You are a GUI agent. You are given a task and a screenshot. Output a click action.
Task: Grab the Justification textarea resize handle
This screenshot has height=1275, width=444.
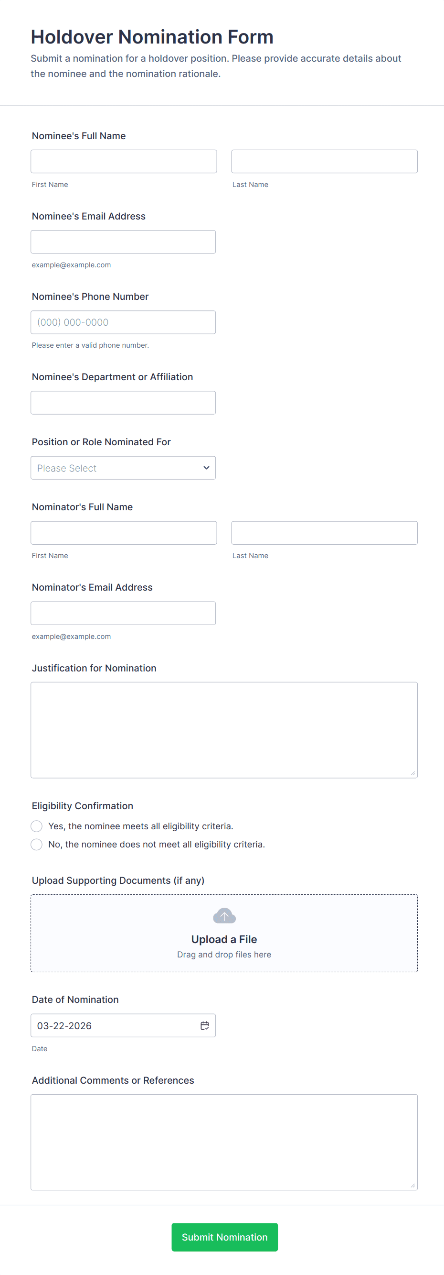click(413, 773)
